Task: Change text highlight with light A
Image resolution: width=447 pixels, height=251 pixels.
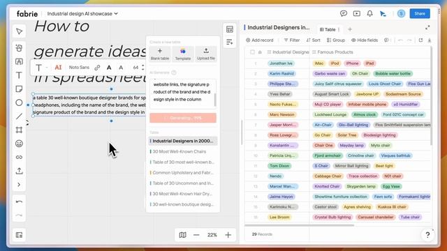Action: click(121, 68)
